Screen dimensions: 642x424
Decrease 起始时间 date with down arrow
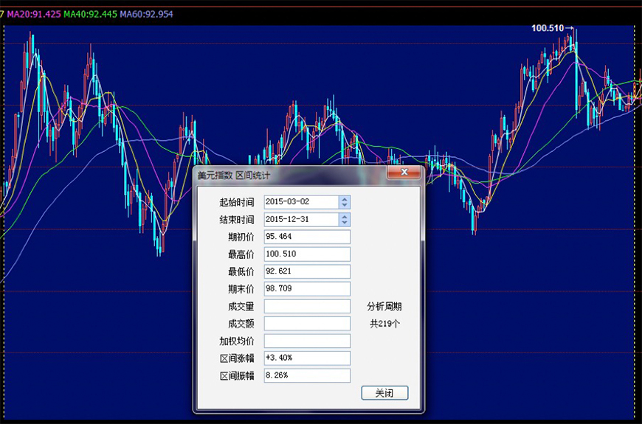tap(345, 205)
